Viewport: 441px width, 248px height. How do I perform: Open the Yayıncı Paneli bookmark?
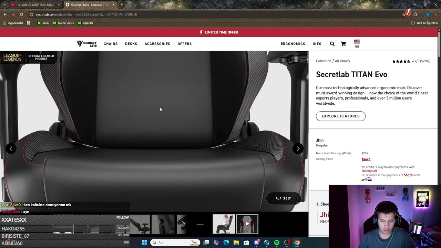63,23
